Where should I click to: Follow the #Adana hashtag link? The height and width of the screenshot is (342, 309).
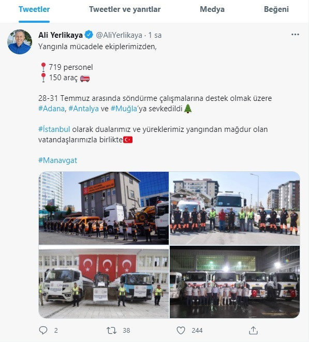(x=52, y=109)
